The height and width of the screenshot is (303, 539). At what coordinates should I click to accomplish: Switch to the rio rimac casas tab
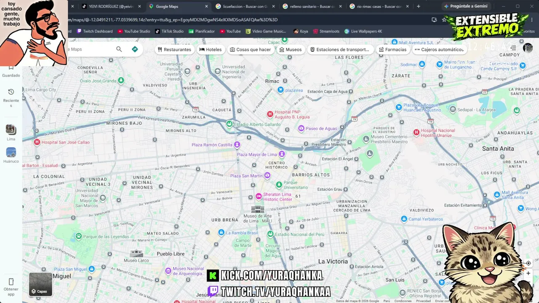[379, 6]
